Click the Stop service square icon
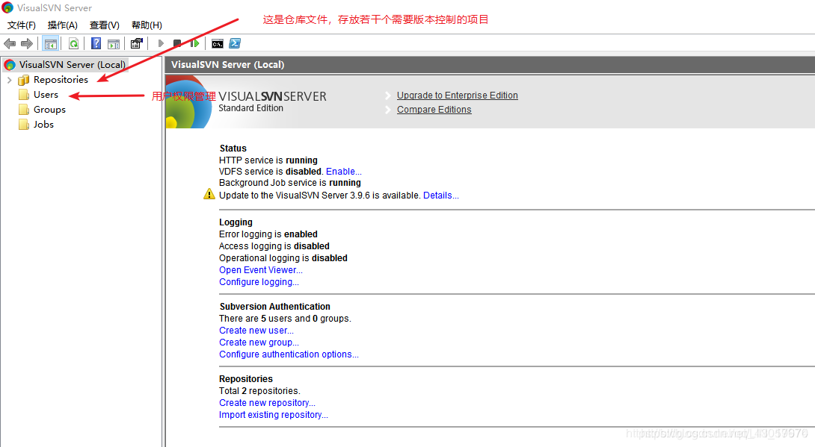815x447 pixels. pos(177,43)
